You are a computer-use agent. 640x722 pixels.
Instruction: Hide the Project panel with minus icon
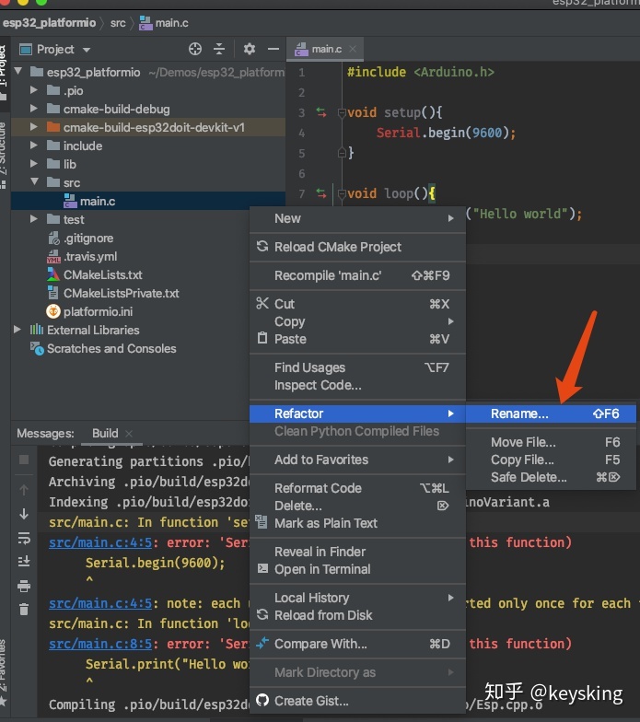click(x=273, y=49)
